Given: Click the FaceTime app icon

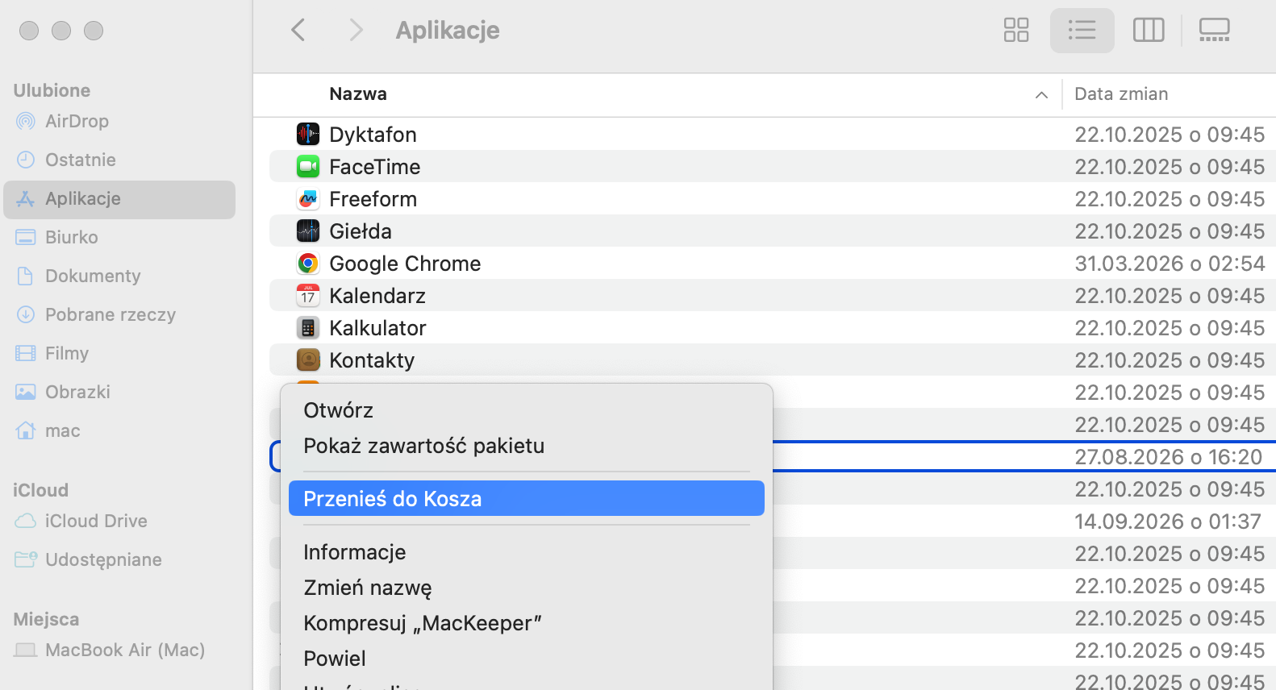Looking at the screenshot, I should [308, 166].
